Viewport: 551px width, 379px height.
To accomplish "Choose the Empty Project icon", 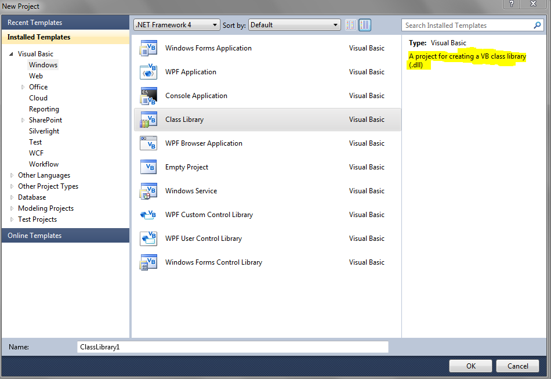I will click(x=148, y=167).
